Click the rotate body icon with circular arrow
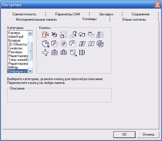The image size is (162, 141). (x=82, y=35)
